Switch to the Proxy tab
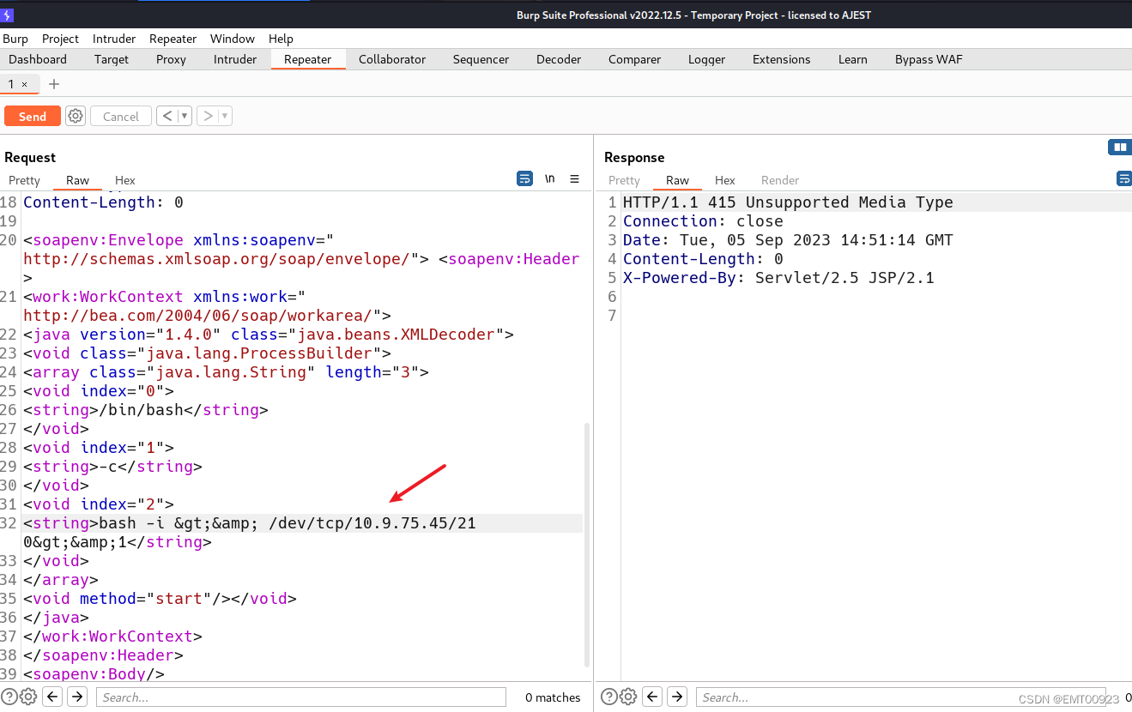Screen dimensions: 1132x712 click(x=172, y=59)
